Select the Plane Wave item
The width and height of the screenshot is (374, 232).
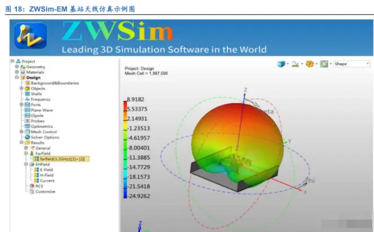click(42, 110)
